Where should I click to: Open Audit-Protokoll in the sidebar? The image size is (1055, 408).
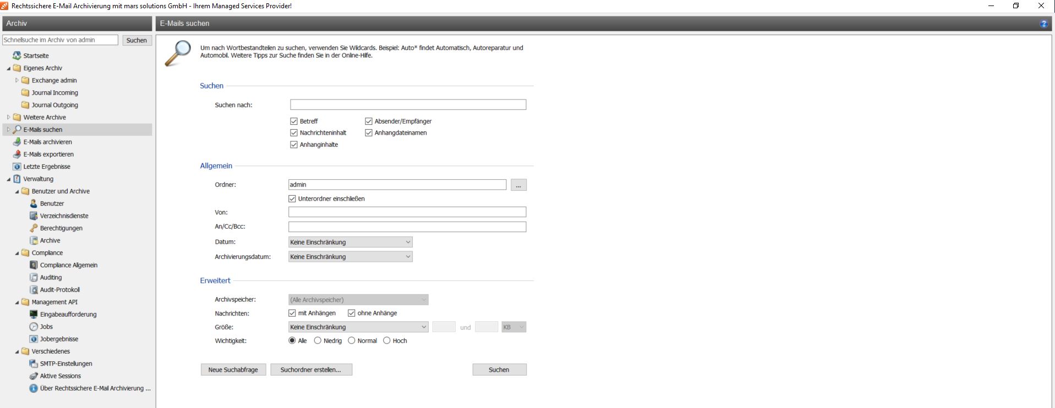tap(59, 290)
